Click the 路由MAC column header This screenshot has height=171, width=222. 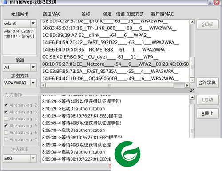(x=52, y=14)
